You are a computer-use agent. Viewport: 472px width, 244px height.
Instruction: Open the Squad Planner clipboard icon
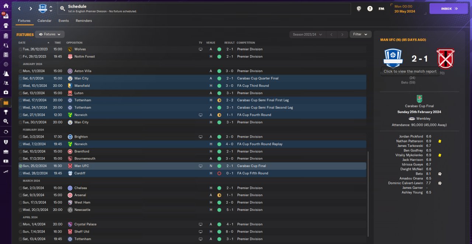click(x=6, y=36)
